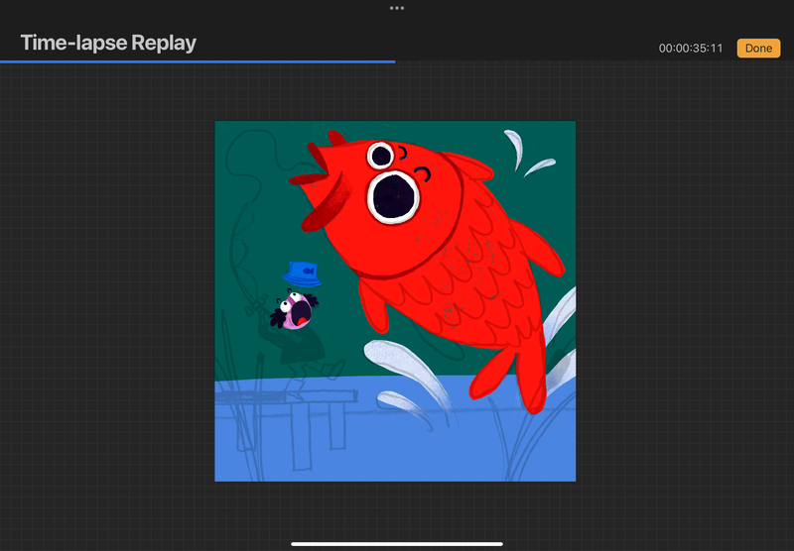Click the 00:00:35:11 timestamp
Image resolution: width=794 pixels, height=551 pixels.
coord(691,49)
